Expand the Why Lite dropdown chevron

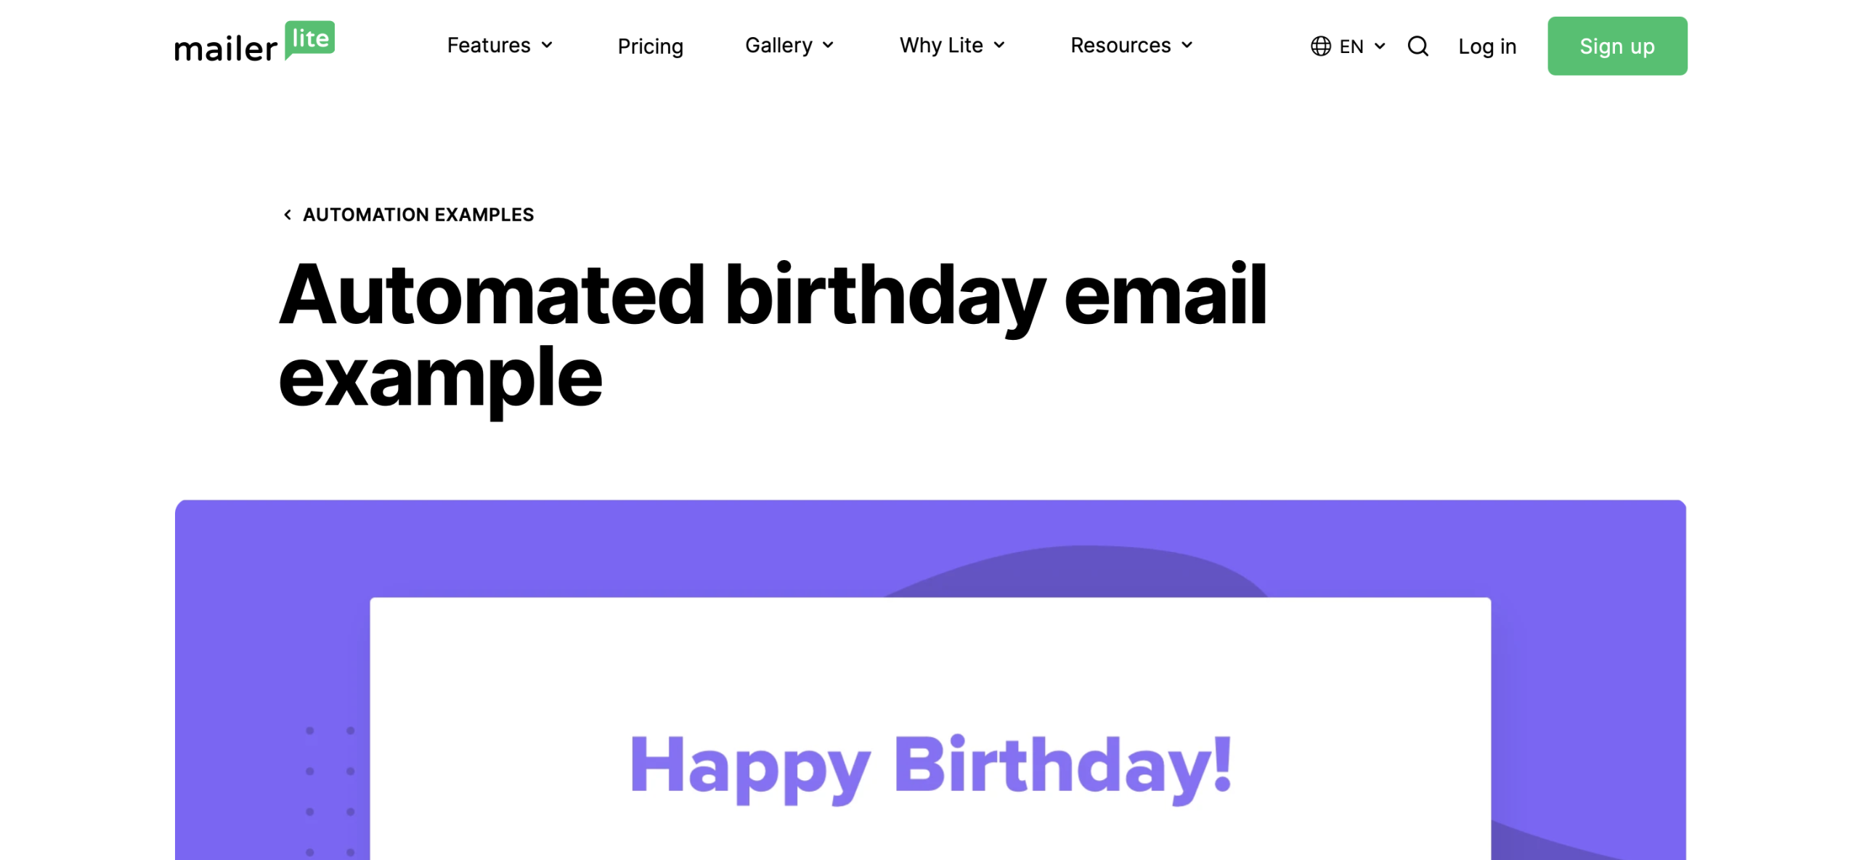tap(999, 45)
